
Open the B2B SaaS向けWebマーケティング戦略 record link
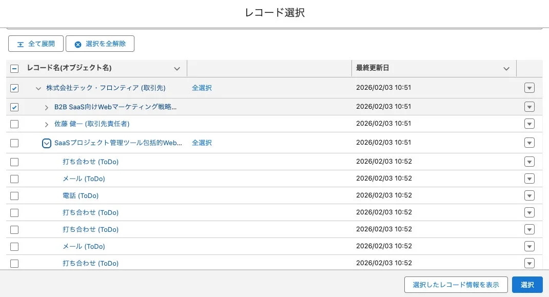click(x=115, y=107)
